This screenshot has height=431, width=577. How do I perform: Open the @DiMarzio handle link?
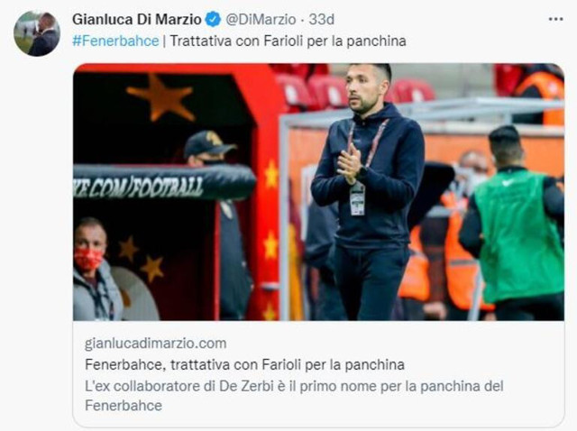(261, 19)
